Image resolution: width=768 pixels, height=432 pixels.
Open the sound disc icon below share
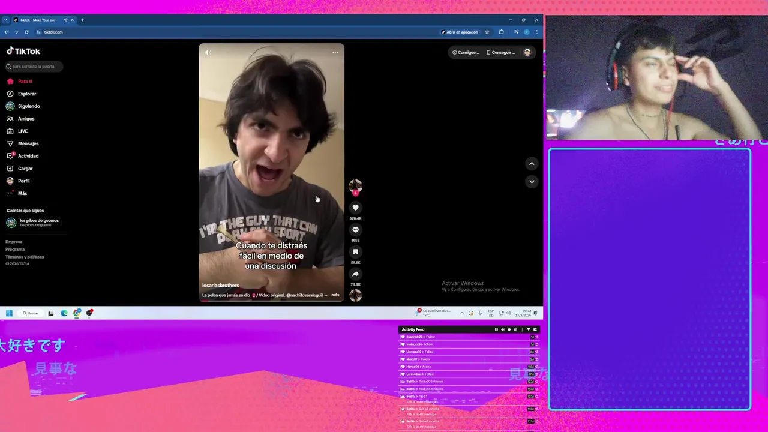click(x=355, y=295)
